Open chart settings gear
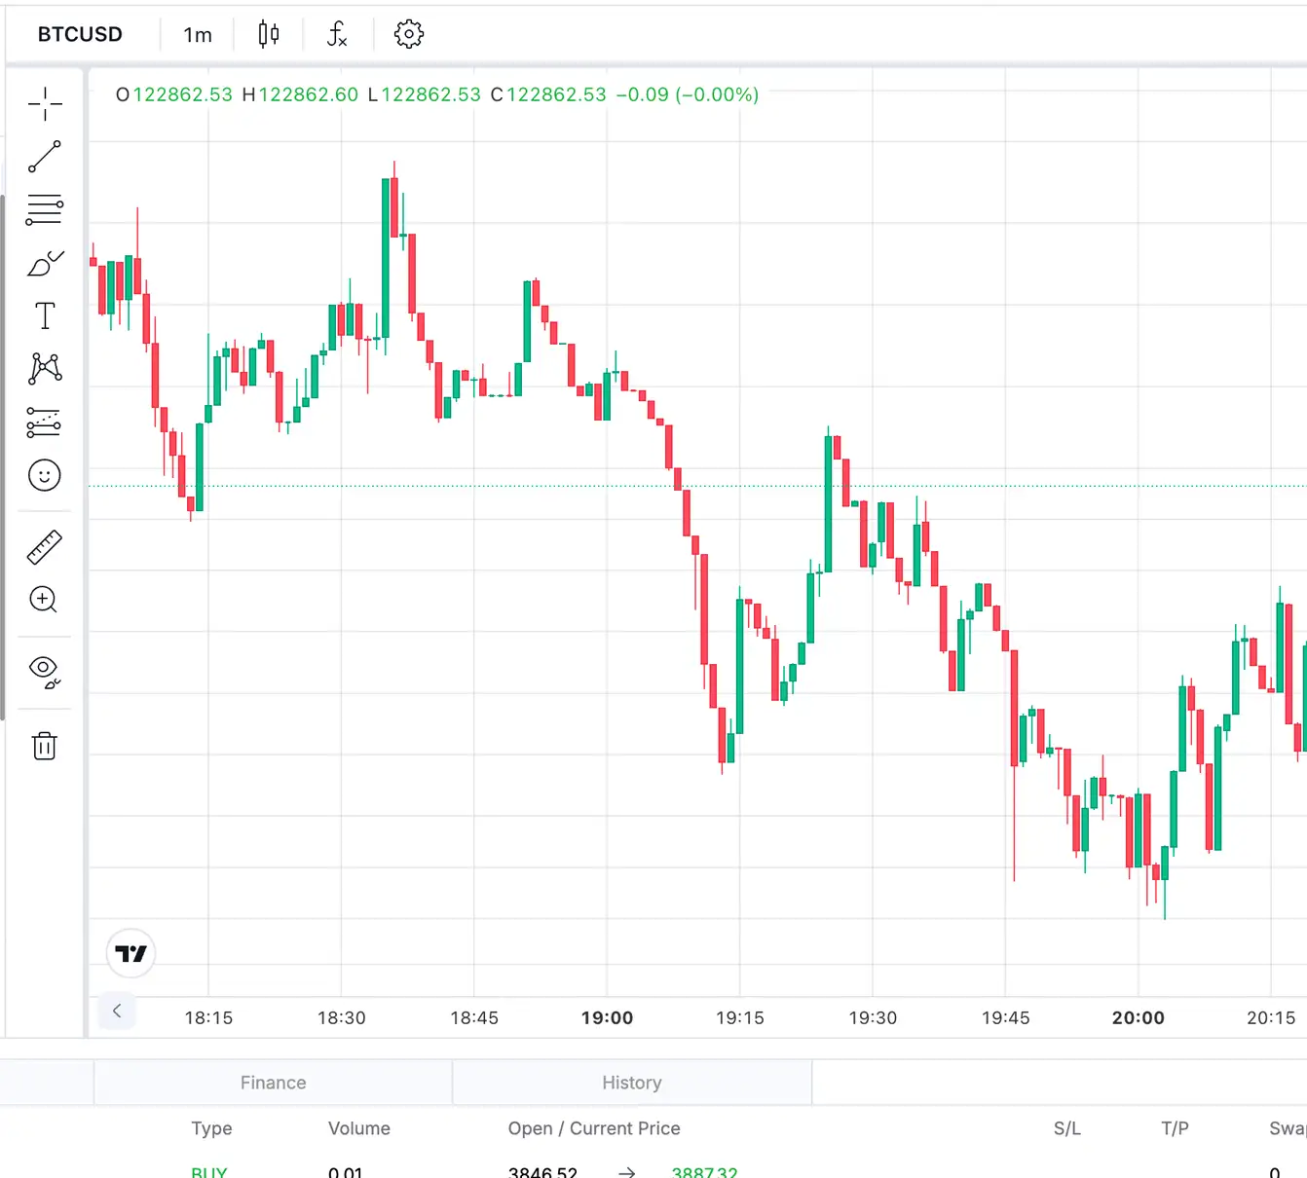Image resolution: width=1307 pixels, height=1178 pixels. click(x=409, y=34)
